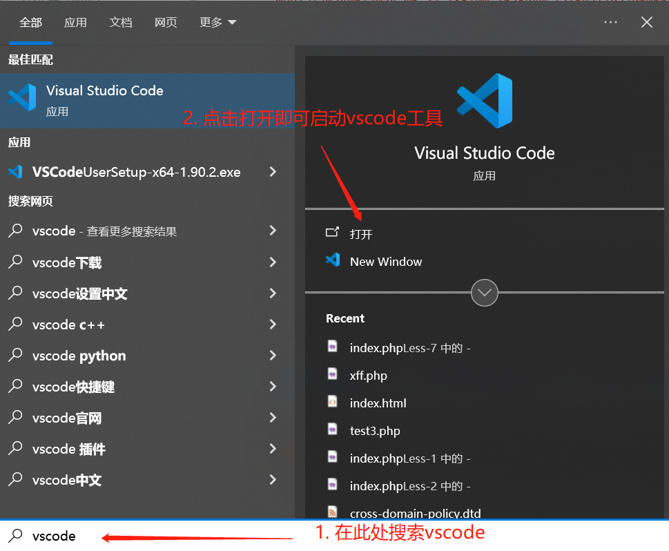Open recent file cross-domain-policy.dtd
This screenshot has height=551, width=669.
(415, 513)
